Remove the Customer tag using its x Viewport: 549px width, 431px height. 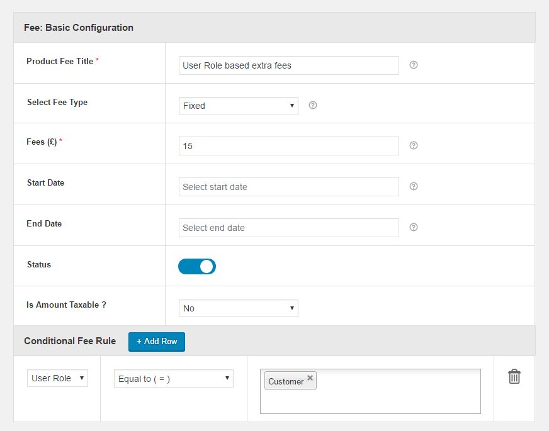310,378
